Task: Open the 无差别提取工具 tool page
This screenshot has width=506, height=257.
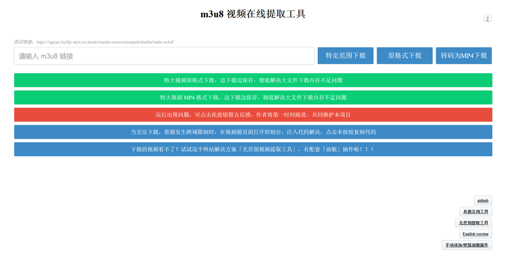Action: pyautogui.click(x=474, y=223)
